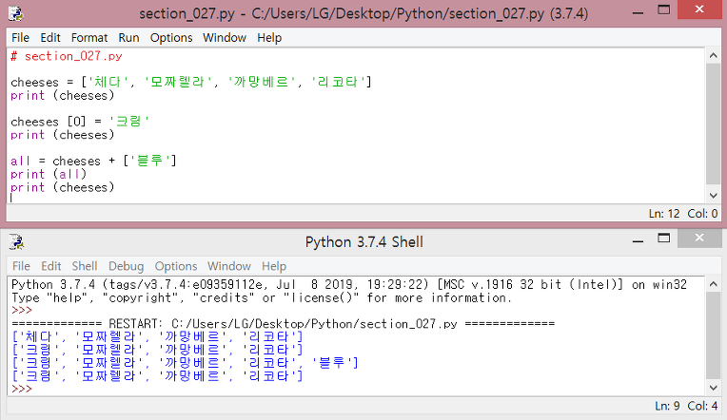Click the editor title bar text section_027.py
The height and width of the screenshot is (420, 727).
click(x=363, y=13)
